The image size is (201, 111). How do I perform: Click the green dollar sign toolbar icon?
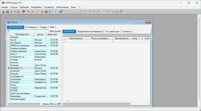pyautogui.click(x=42, y=12)
